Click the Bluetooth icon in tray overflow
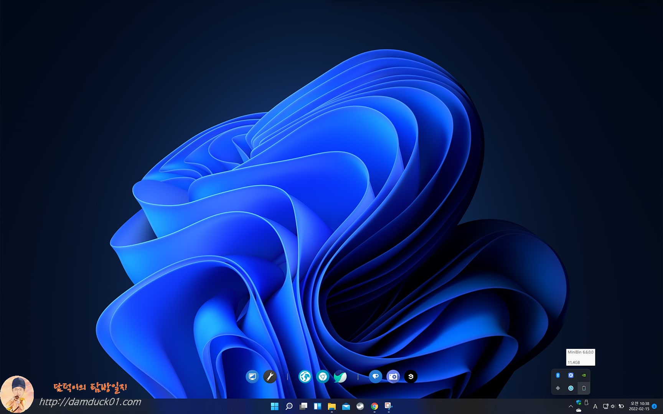This screenshot has width=663, height=414. [x=558, y=375]
